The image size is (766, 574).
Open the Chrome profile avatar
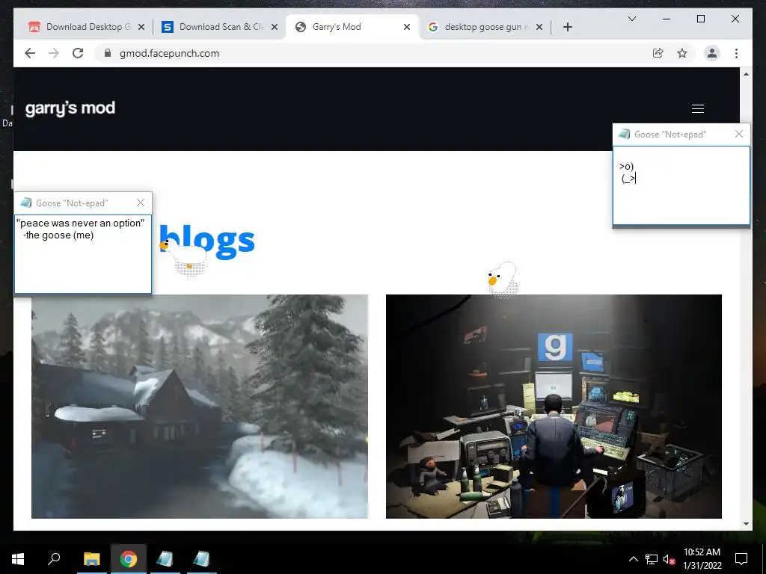coord(712,53)
